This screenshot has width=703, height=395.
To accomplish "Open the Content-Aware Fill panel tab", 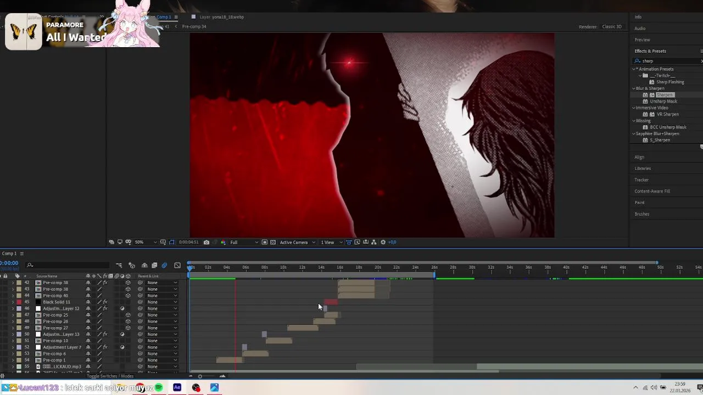I will click(x=652, y=191).
